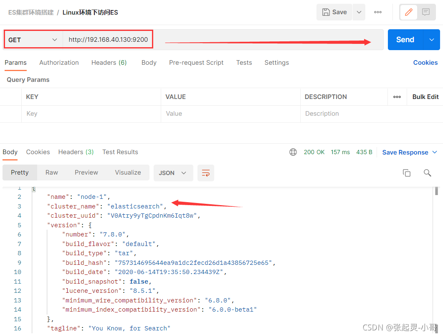Click the globe network icon
443x335 pixels.
click(293, 152)
